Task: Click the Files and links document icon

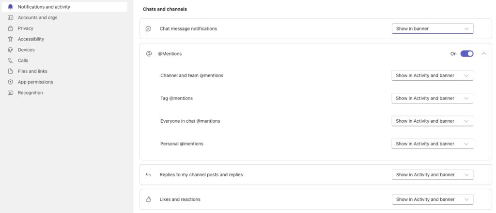Action: 10,71
